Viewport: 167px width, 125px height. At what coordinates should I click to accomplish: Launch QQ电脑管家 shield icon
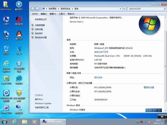coord(19,96)
